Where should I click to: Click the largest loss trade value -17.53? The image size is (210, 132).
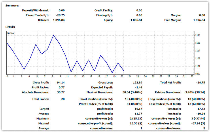(x=200, y=109)
